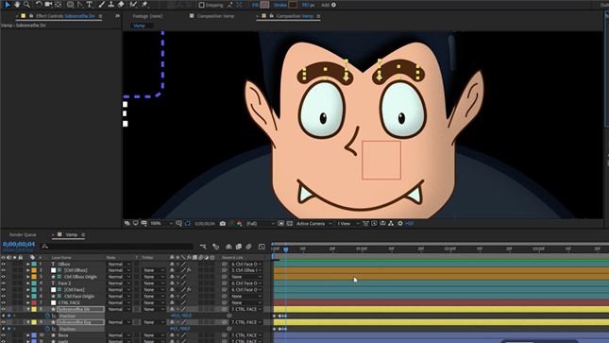Toggle Position stopwatch of Sobrancelha Esq
Viewport: 609px width, 343px height.
[48, 329]
